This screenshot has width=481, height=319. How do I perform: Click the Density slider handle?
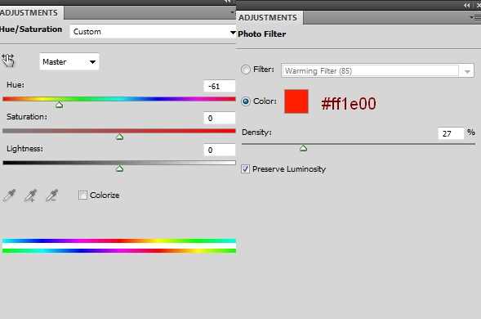[x=304, y=148]
